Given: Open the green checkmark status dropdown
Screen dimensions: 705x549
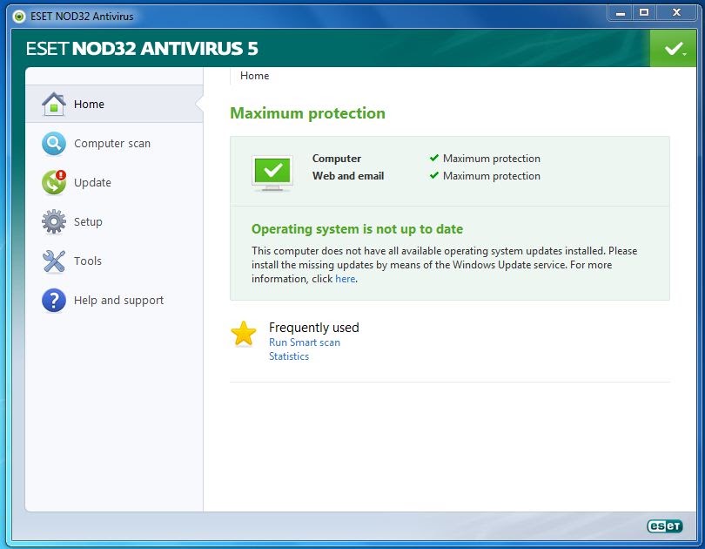Looking at the screenshot, I should coord(673,49).
